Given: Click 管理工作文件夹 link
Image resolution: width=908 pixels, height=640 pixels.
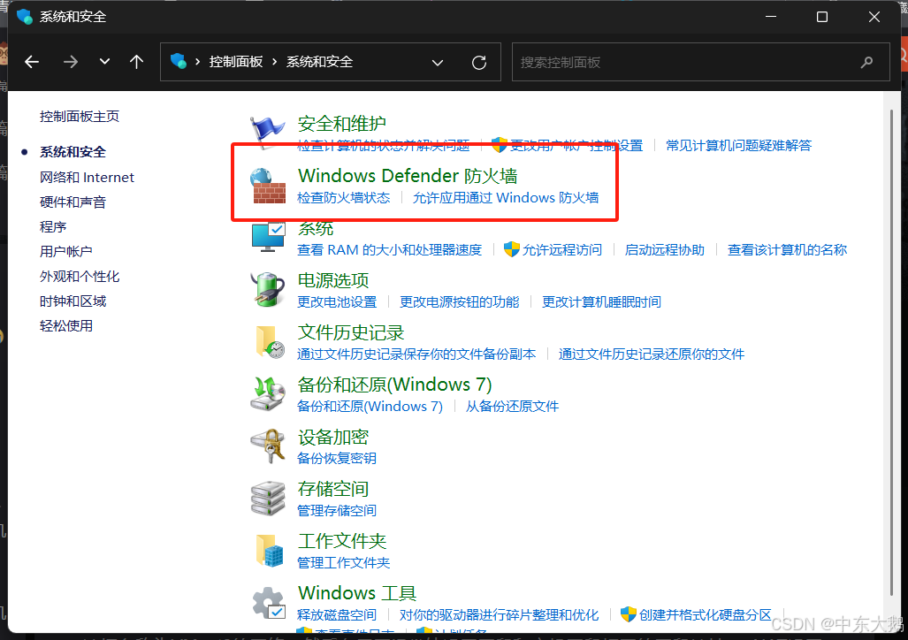Looking at the screenshot, I should coord(343,562).
